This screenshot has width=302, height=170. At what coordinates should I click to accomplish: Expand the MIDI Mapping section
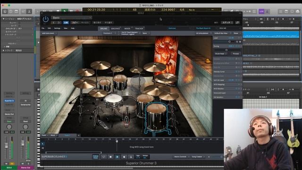coord(227,85)
